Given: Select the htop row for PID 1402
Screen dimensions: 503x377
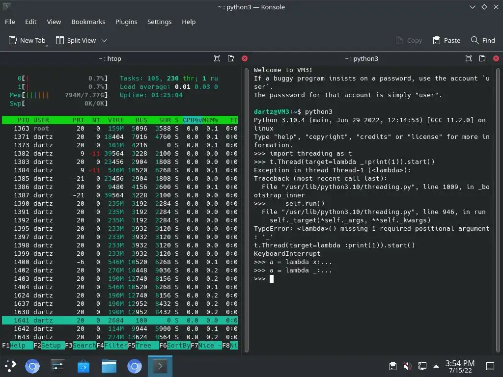Looking at the screenshot, I should (120, 270).
